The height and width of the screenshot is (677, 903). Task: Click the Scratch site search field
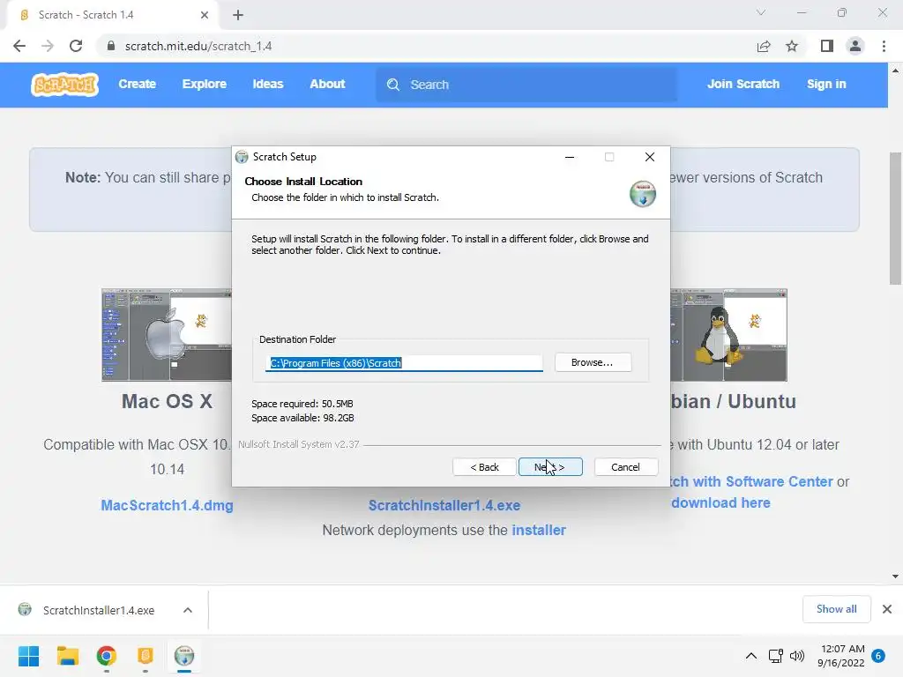pos(527,85)
